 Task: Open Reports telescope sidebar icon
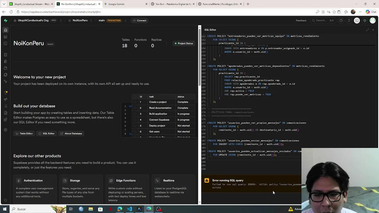(x=5, y=99)
